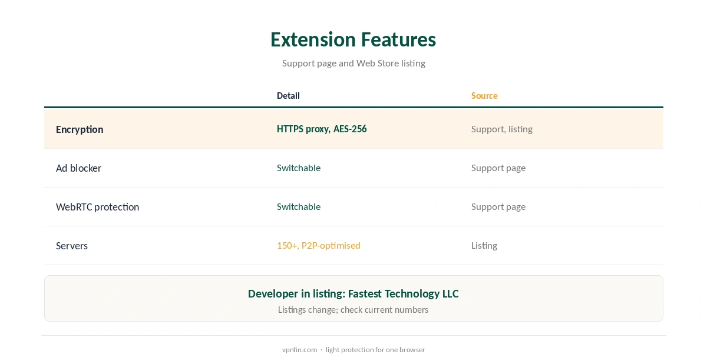Click the 'Detail' column header
The width and height of the screenshot is (707, 361).
(288, 96)
